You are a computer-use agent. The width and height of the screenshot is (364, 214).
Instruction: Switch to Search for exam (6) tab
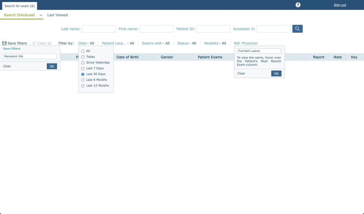19,6
